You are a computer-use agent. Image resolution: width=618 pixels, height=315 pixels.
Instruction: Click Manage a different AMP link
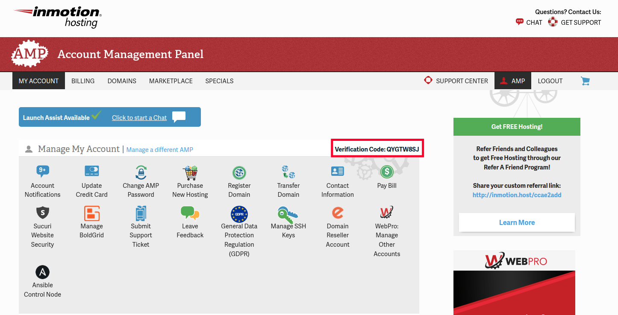[160, 150]
